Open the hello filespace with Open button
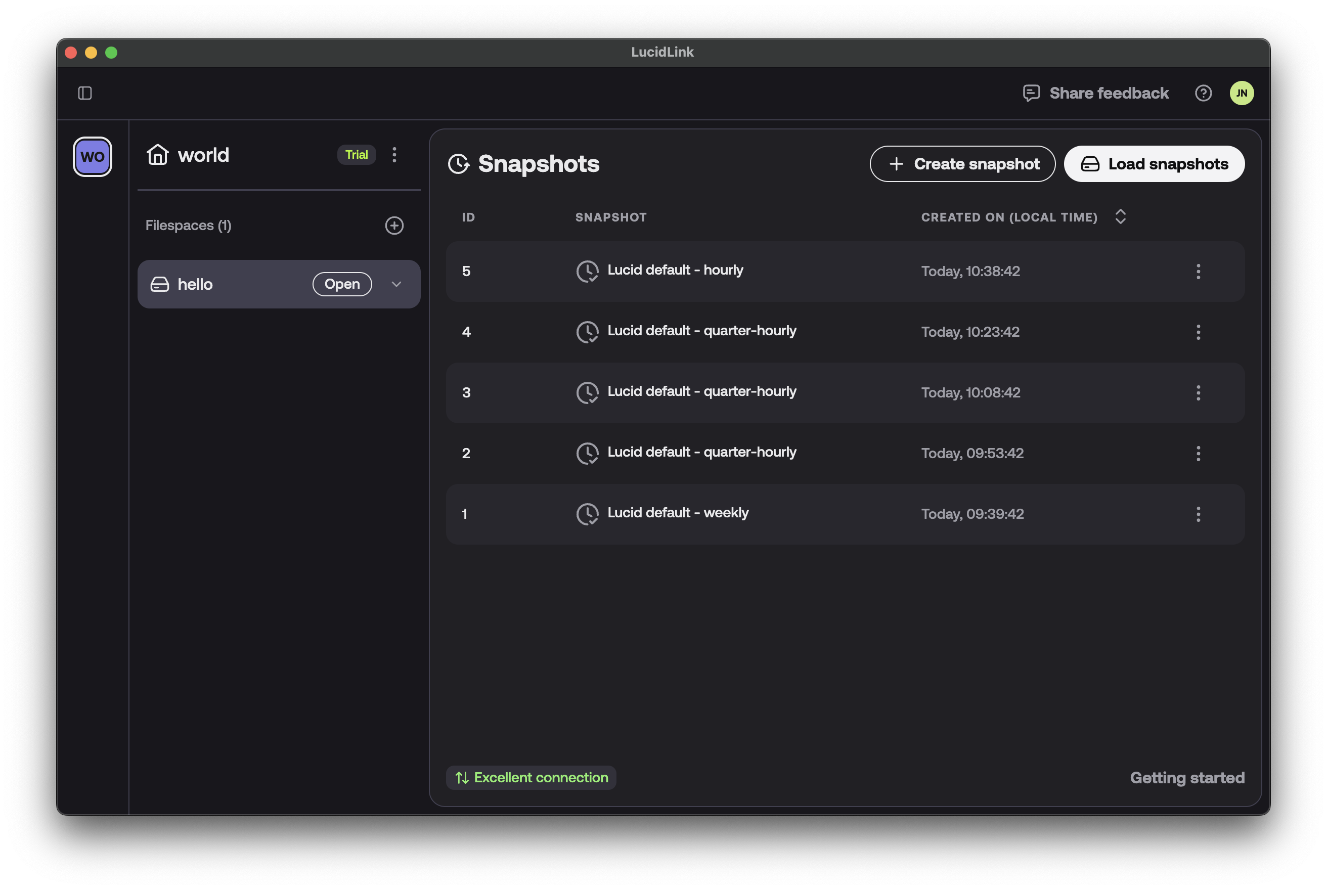Viewport: 1327px width, 890px height. (342, 284)
